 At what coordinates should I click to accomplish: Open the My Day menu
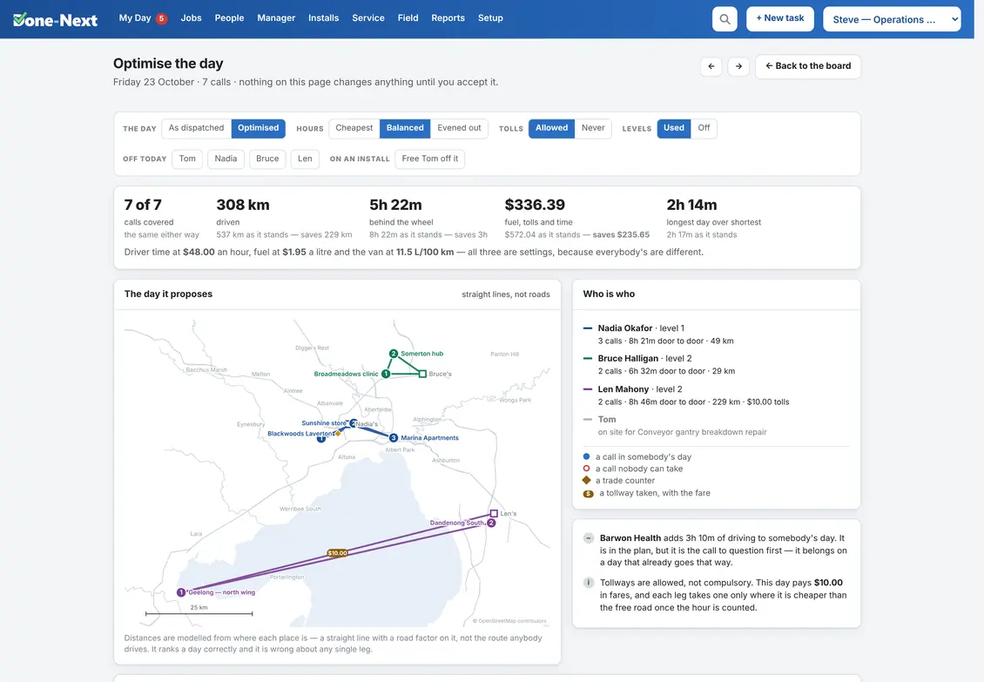point(135,18)
